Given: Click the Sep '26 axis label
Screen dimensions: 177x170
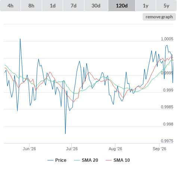Looking at the screenshot, I should click(159, 149).
